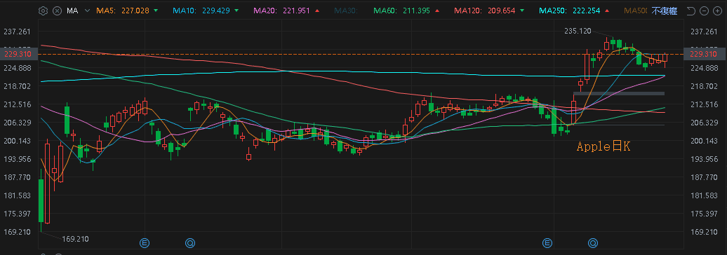Image resolution: width=727 pixels, height=255 pixels.
Task: Select the grey gap bar near 216
Action: click(619, 93)
